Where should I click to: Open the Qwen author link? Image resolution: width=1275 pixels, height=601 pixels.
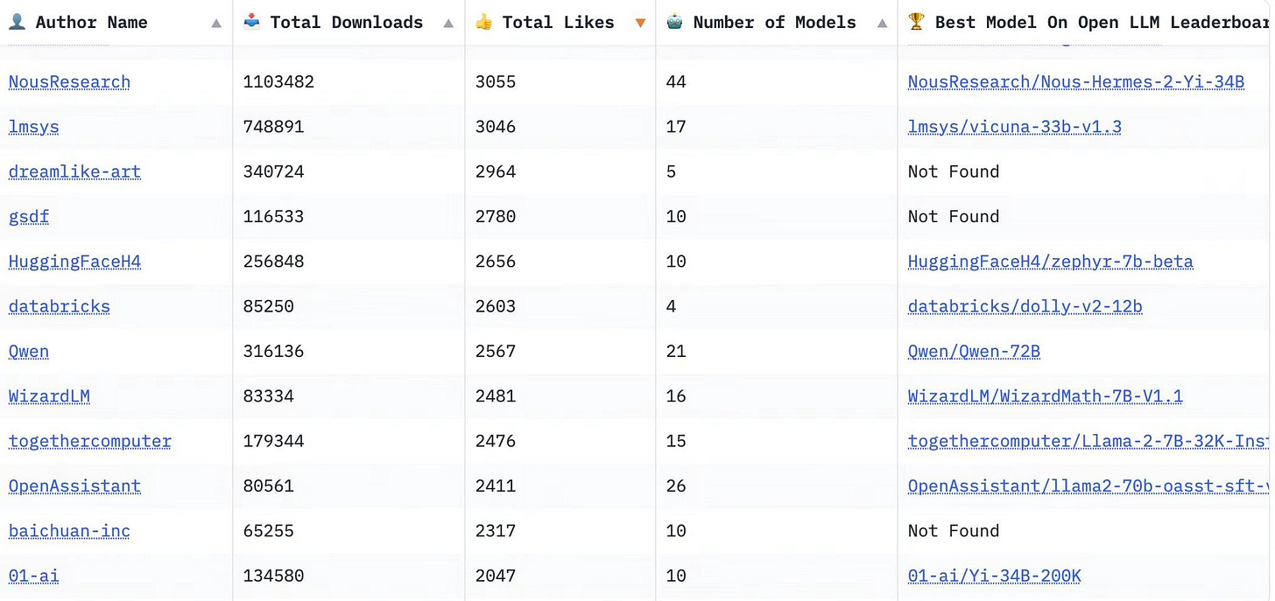click(x=29, y=352)
